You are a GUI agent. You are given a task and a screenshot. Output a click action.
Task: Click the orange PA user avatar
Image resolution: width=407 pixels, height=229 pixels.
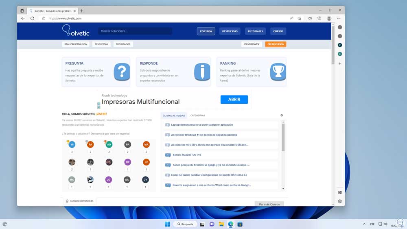[90, 144]
